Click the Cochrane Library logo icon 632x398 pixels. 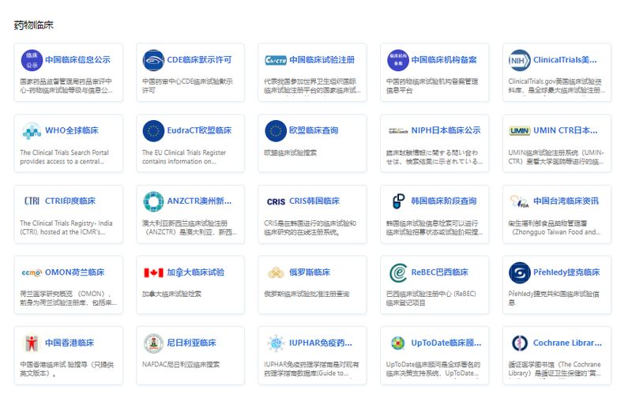[520, 343]
